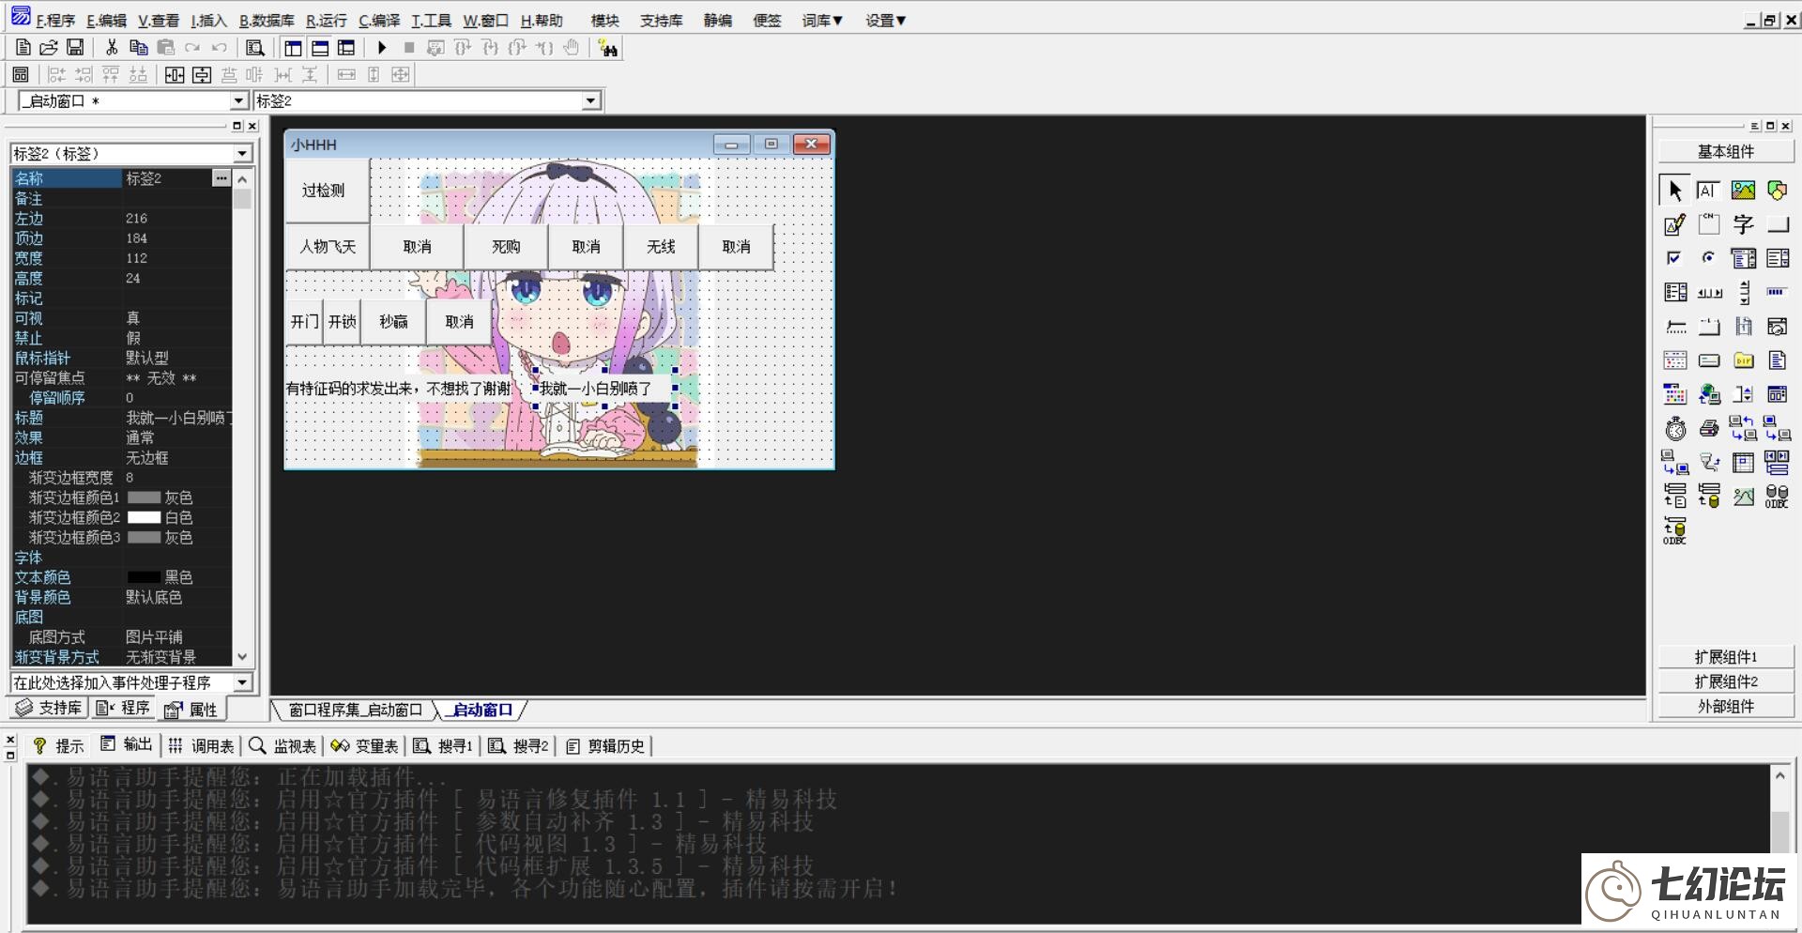1802x933 pixels.
Task: Click the binoculars search icon
Action: coord(608,47)
